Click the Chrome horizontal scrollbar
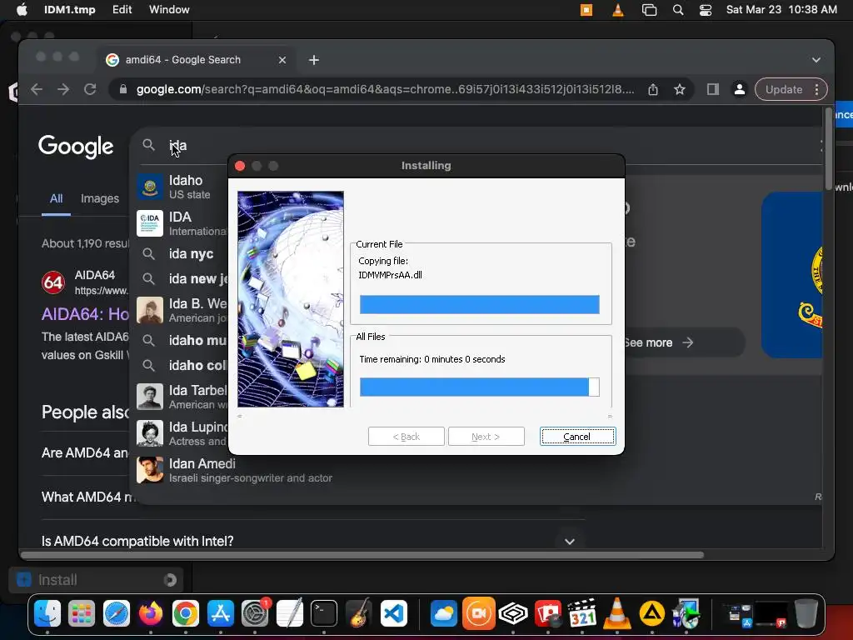 362,555
